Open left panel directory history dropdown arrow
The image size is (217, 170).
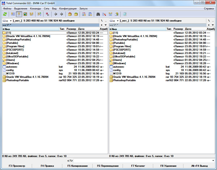pyautogui.click(x=105, y=25)
